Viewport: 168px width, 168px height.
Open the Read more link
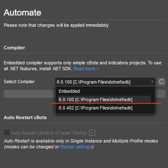[86, 69]
